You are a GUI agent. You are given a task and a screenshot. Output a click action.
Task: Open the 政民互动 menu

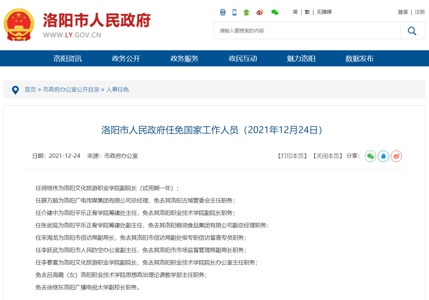point(243,59)
